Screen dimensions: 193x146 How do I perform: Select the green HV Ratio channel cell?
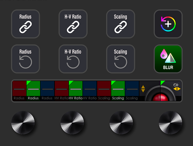click(76, 91)
